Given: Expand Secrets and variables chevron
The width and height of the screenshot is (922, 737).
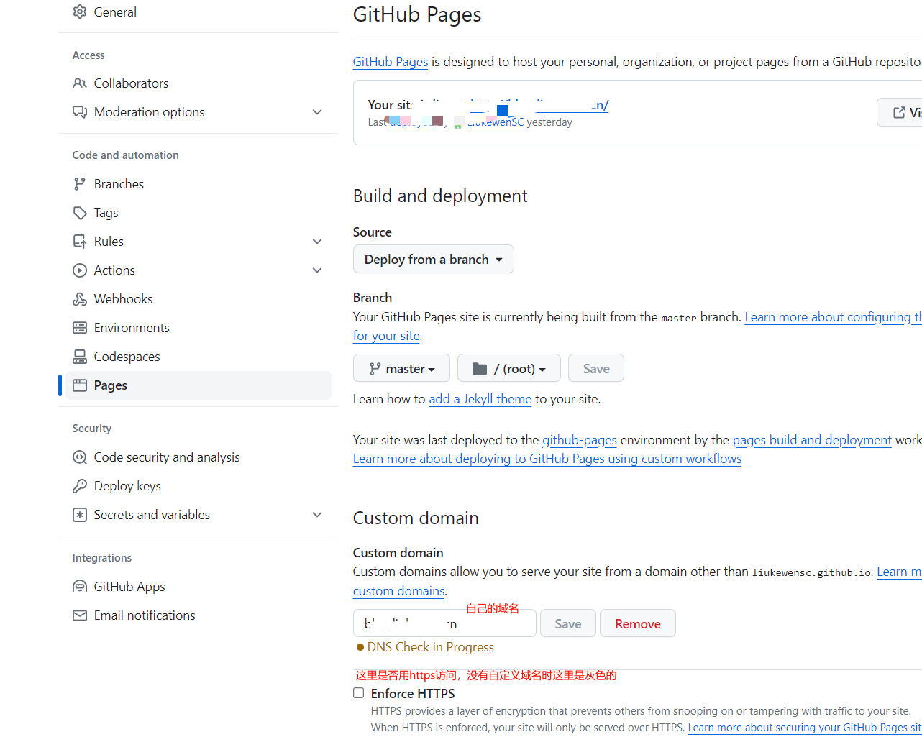Looking at the screenshot, I should point(317,515).
